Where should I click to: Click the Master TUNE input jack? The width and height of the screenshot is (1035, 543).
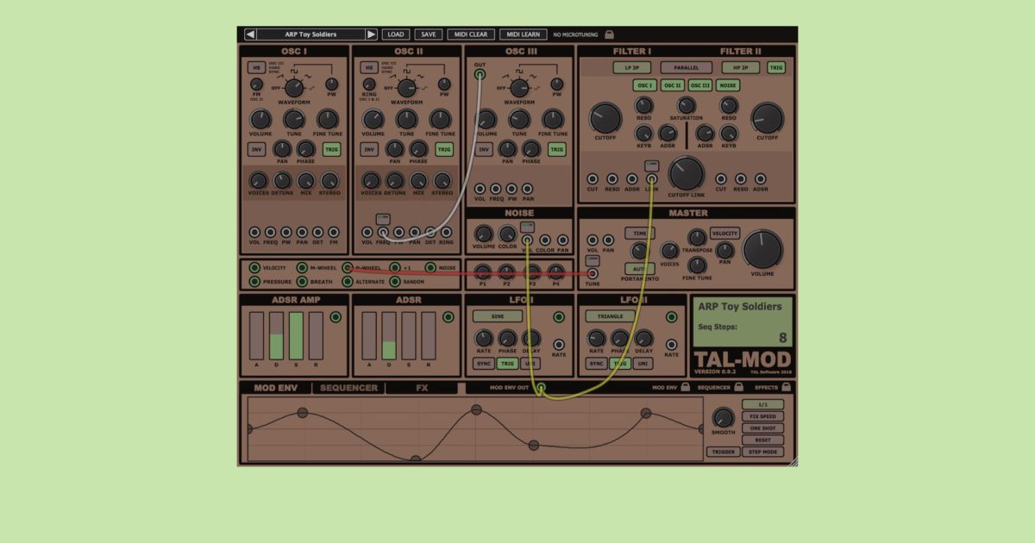593,274
